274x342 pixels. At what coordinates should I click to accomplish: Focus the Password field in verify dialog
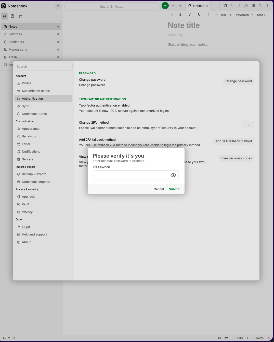coord(136,175)
